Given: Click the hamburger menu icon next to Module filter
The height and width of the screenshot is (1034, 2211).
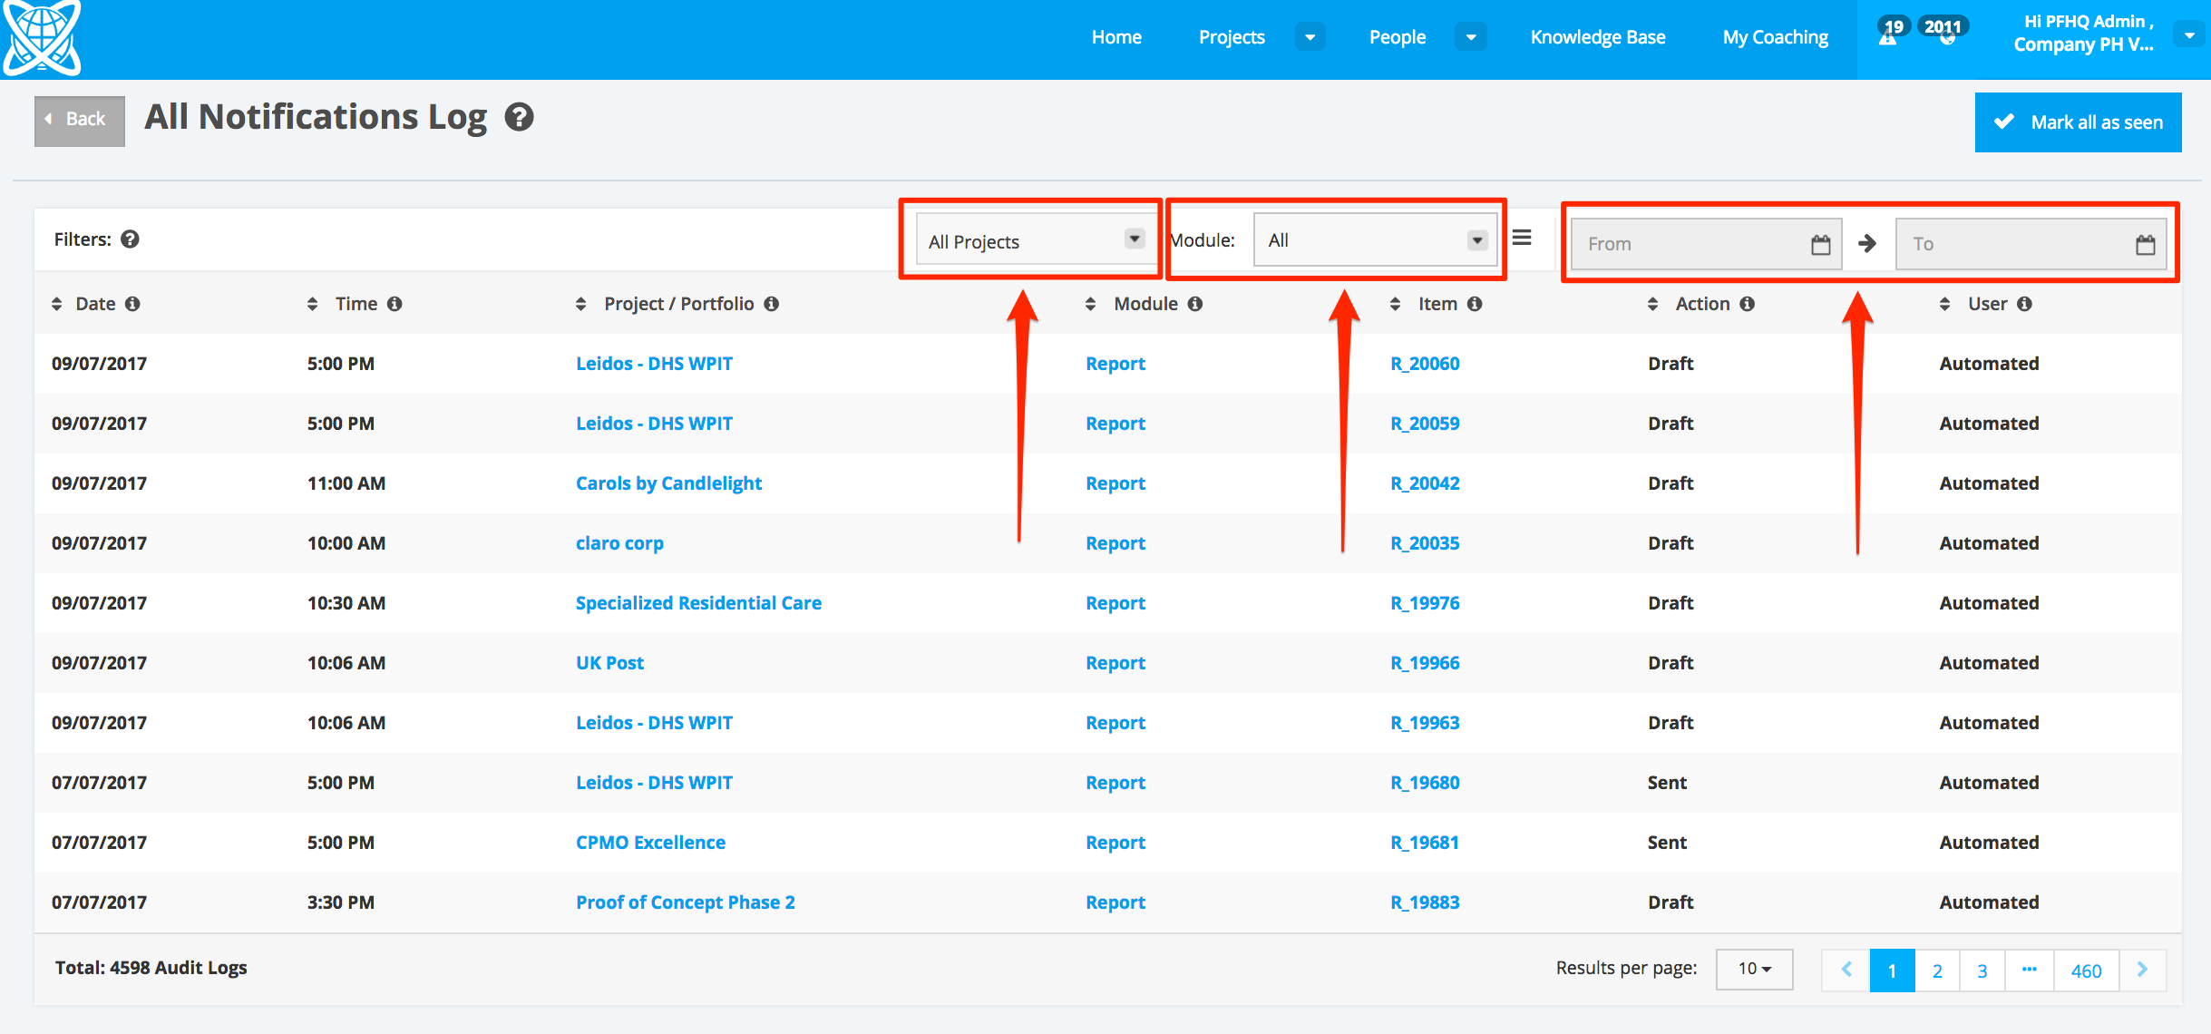Looking at the screenshot, I should 1522,238.
